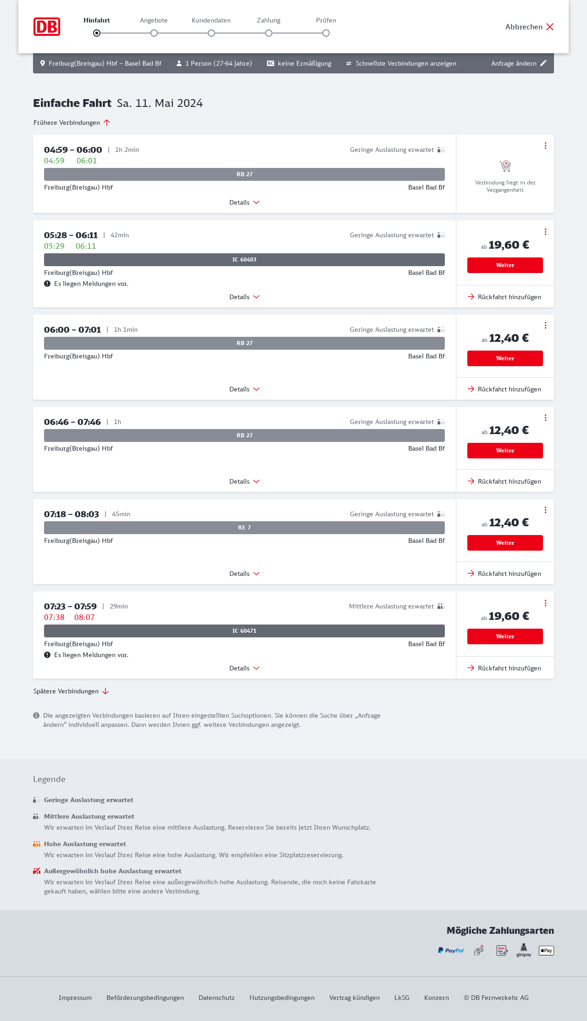Click the PayPal payment icon
Screen dimensions: 587x1021
451,950
